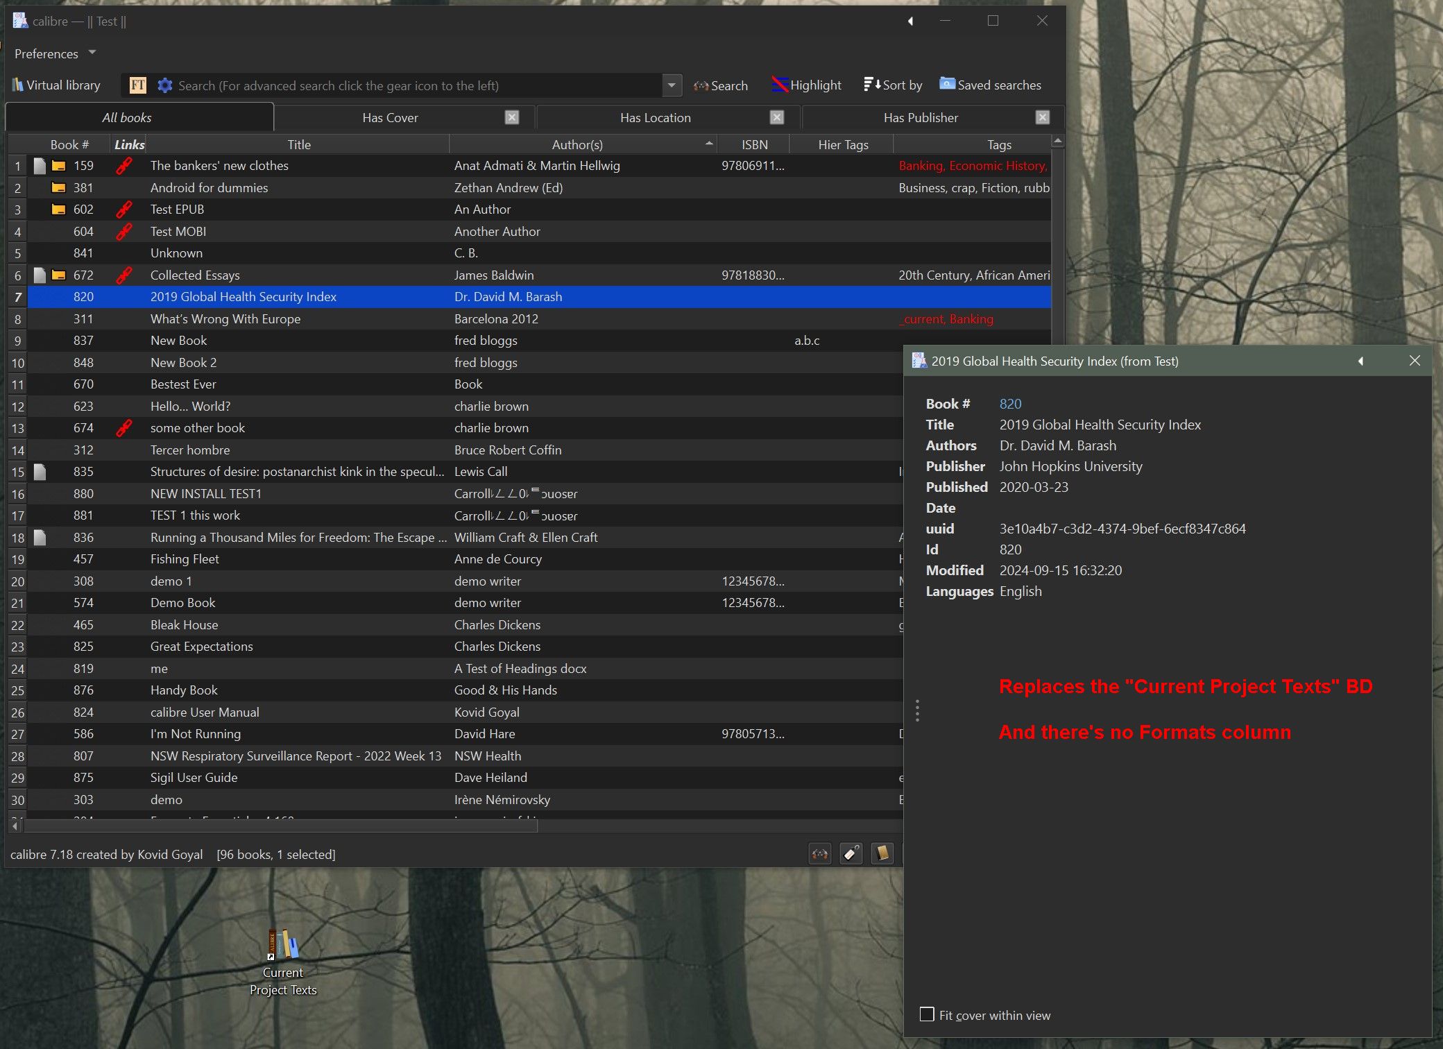Viewport: 1443px width, 1049px height.
Task: Click the book icon in the status bar
Action: 882,853
